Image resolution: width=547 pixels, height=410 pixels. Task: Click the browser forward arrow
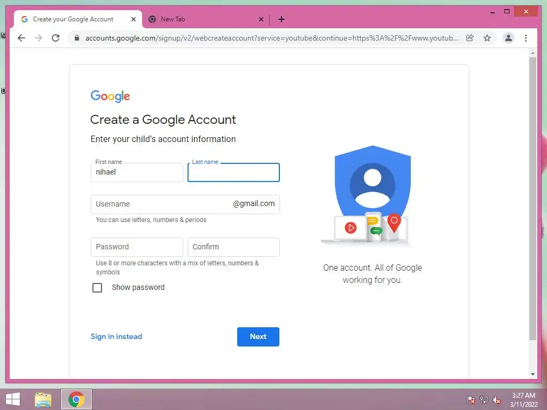[38, 38]
